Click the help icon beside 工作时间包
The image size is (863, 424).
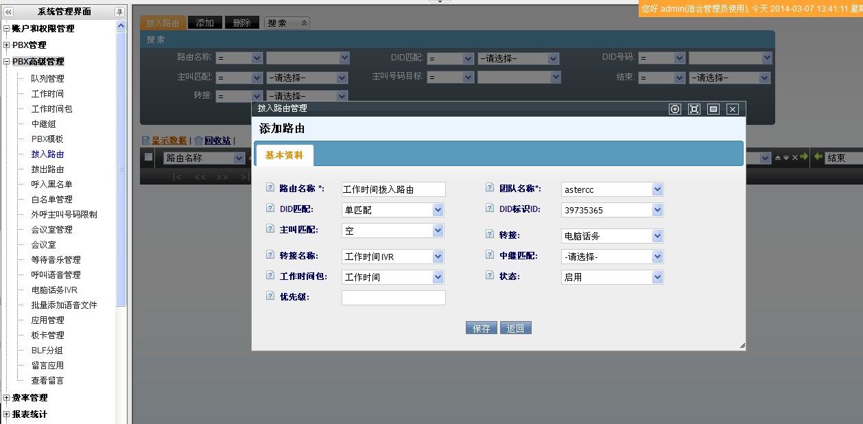click(270, 275)
